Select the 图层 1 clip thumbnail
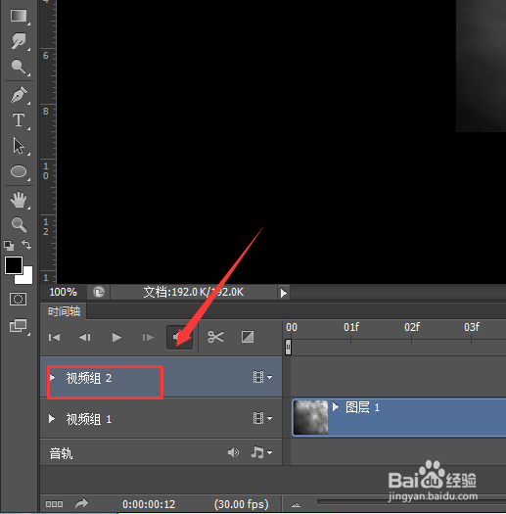Image resolution: width=506 pixels, height=514 pixels. point(310,418)
